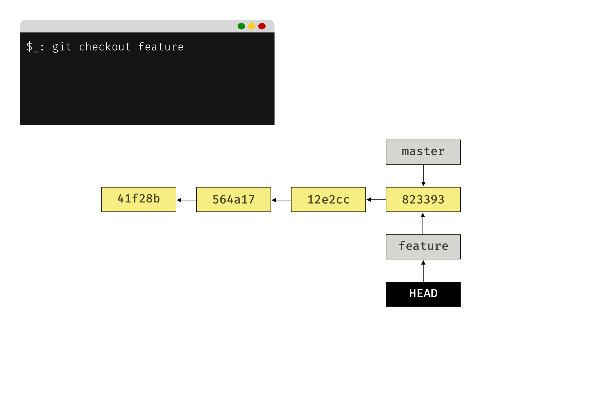Click the HEAD pointer text
This screenshot has width=599, height=399.
click(x=423, y=293)
